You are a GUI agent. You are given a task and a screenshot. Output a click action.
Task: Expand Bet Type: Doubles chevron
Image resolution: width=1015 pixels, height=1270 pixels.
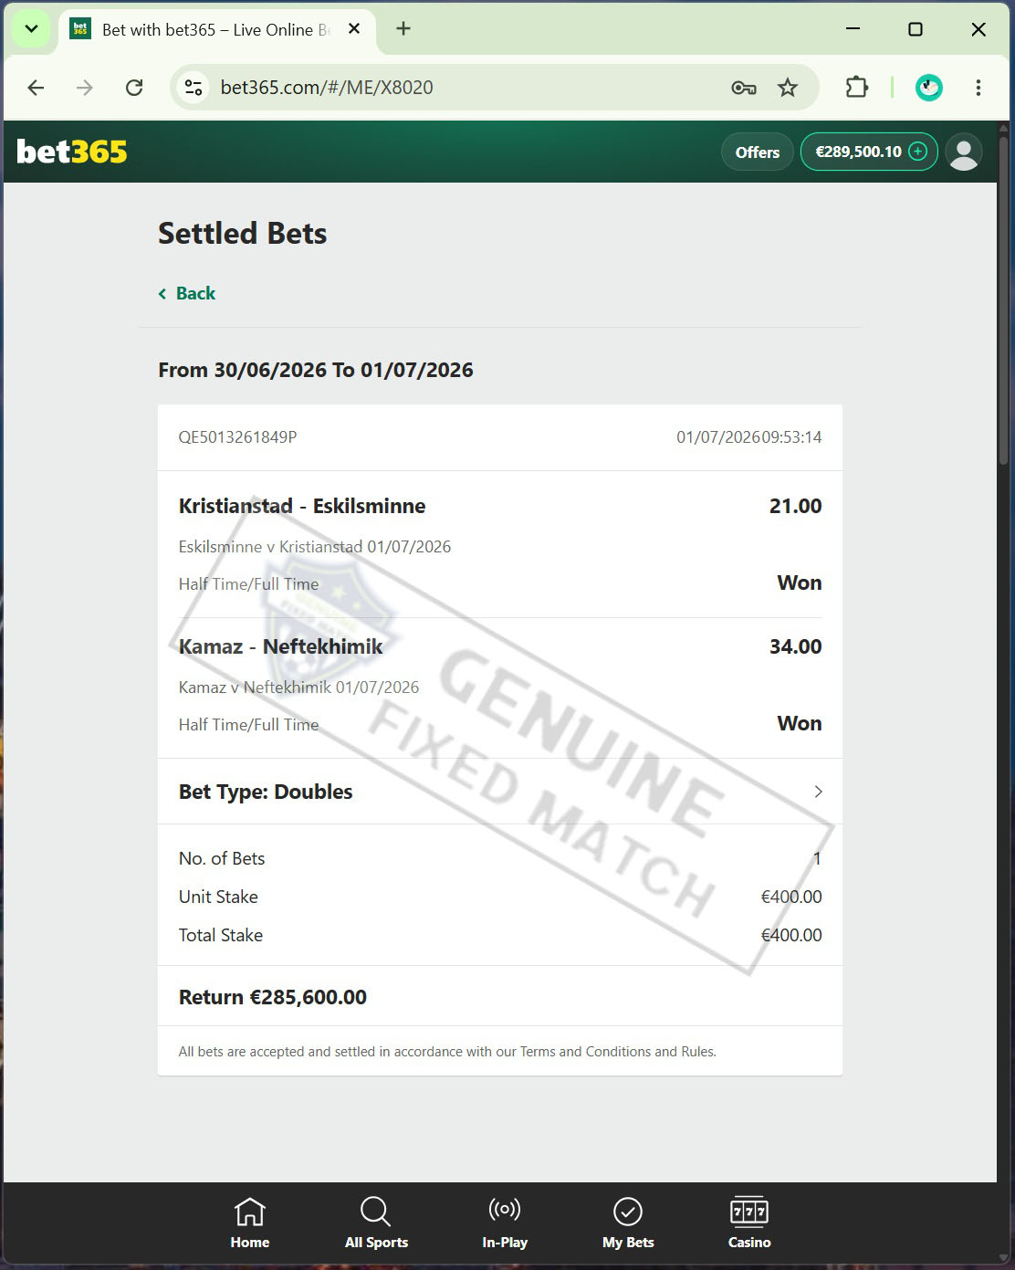click(x=818, y=792)
